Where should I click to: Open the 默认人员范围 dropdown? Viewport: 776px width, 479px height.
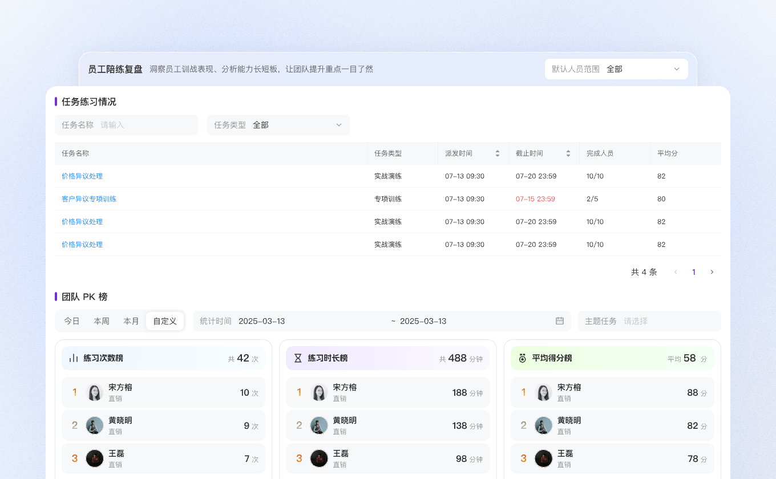(x=616, y=69)
